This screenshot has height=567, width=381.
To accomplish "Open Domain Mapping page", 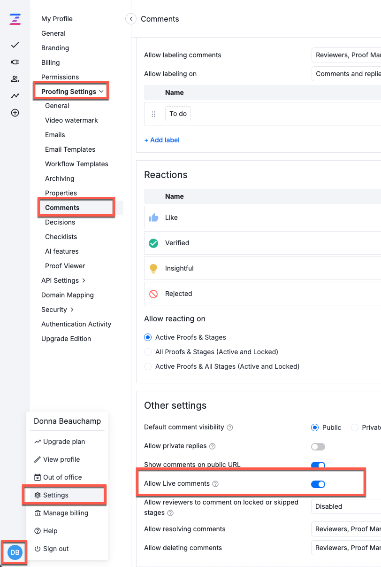I will (x=68, y=295).
